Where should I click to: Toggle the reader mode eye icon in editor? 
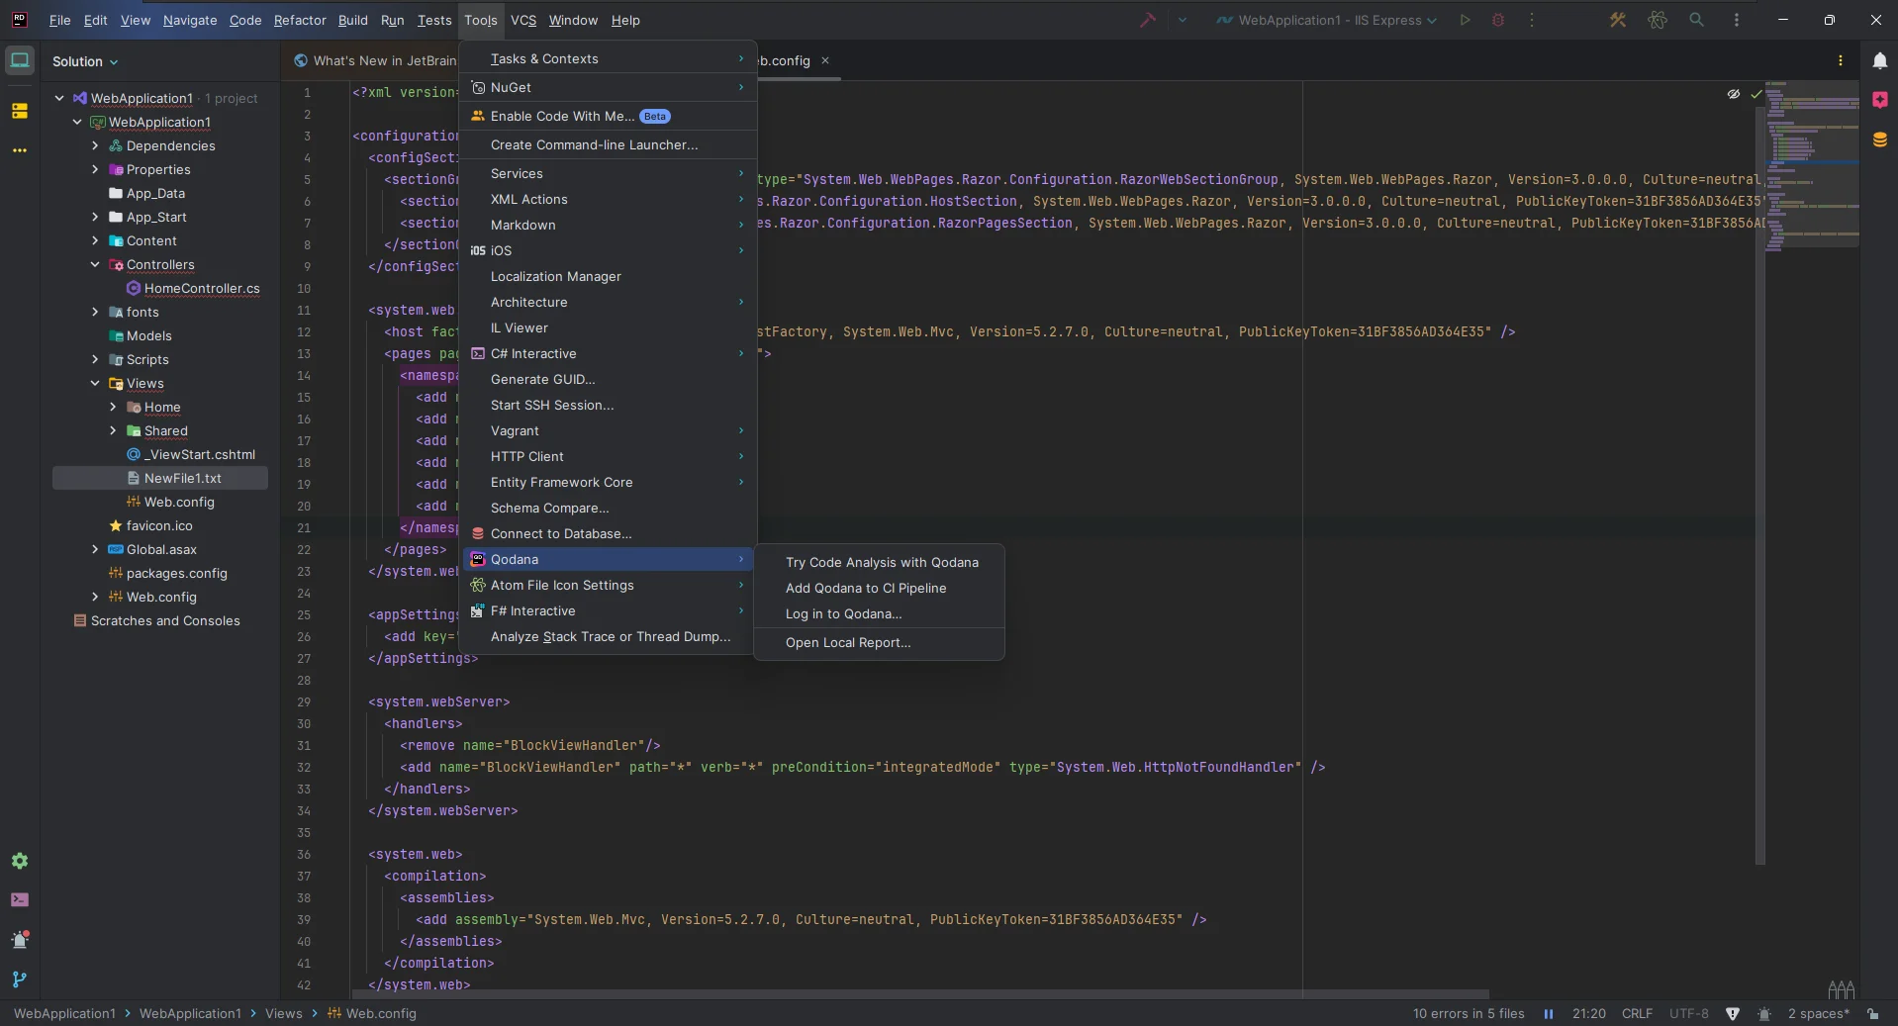click(x=1734, y=94)
